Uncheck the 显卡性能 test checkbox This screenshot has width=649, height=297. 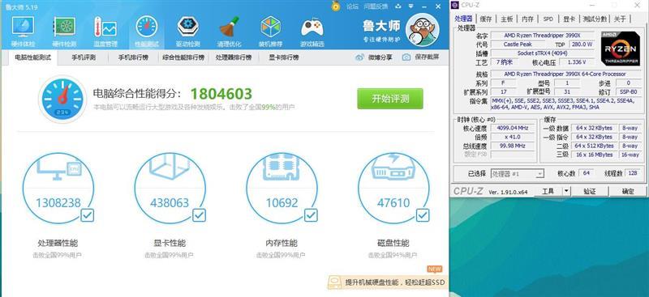(199, 215)
